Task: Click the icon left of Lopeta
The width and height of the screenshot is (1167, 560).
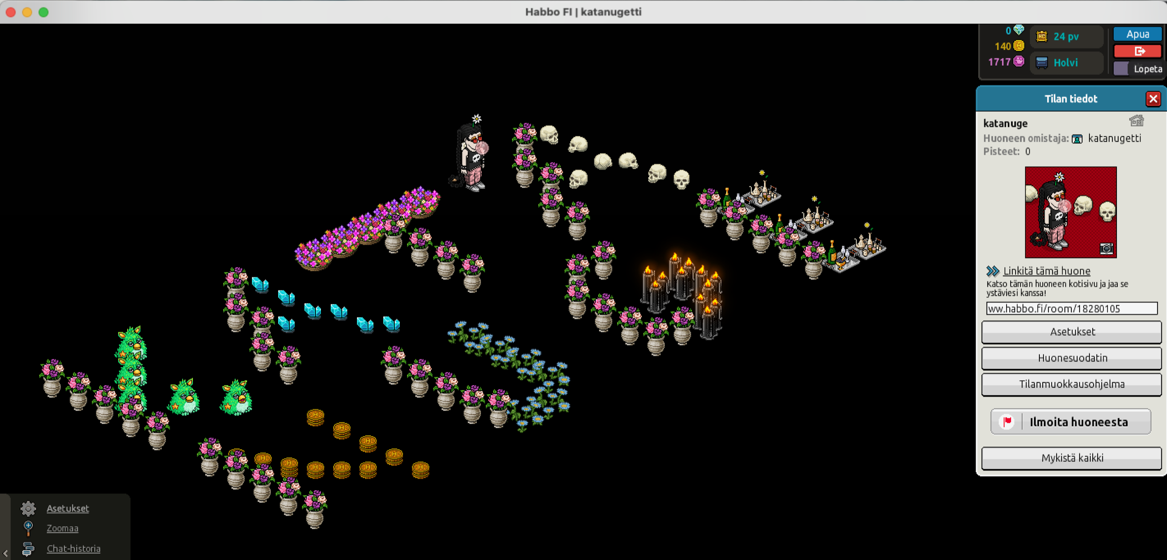Action: pos(1121,69)
